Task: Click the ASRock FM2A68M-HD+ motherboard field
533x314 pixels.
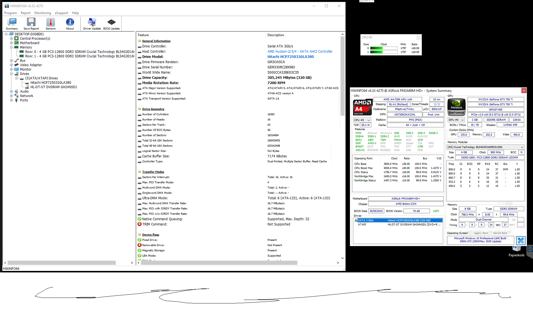Action: (406, 199)
